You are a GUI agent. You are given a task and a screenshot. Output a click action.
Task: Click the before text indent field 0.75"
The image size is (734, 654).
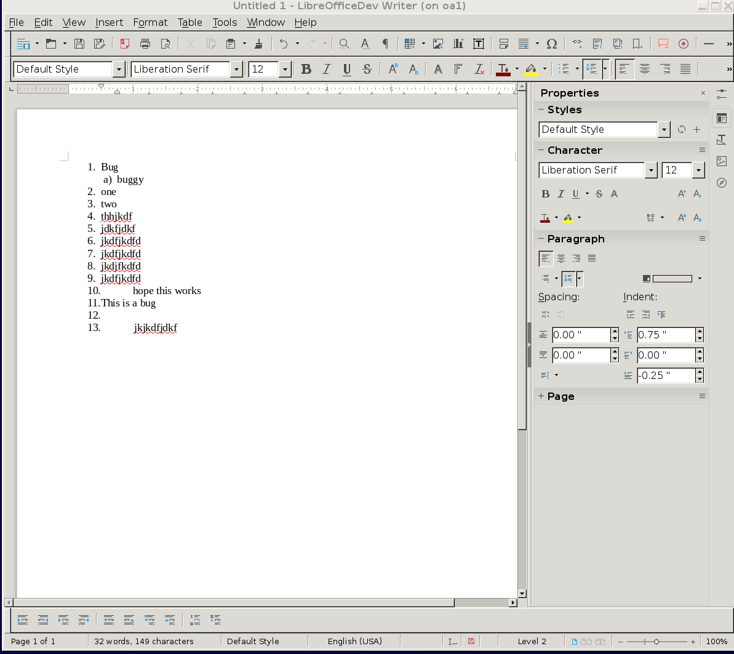pyautogui.click(x=666, y=335)
